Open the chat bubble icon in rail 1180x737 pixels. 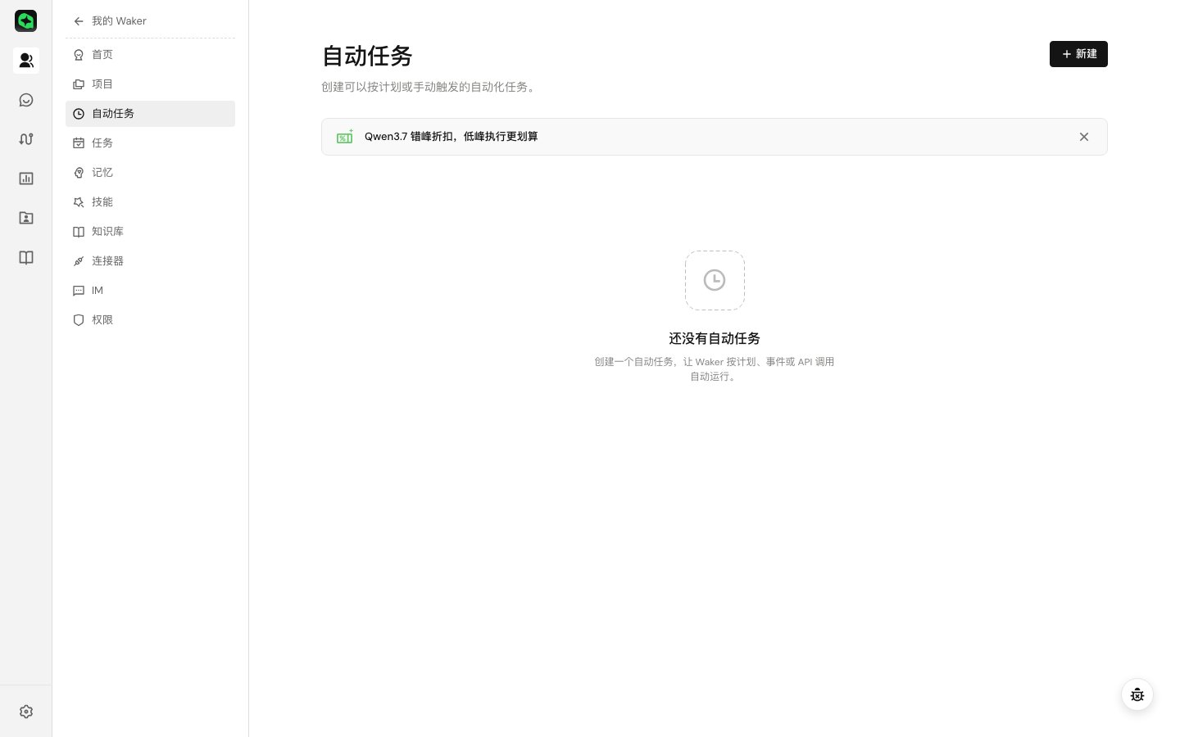click(x=26, y=100)
